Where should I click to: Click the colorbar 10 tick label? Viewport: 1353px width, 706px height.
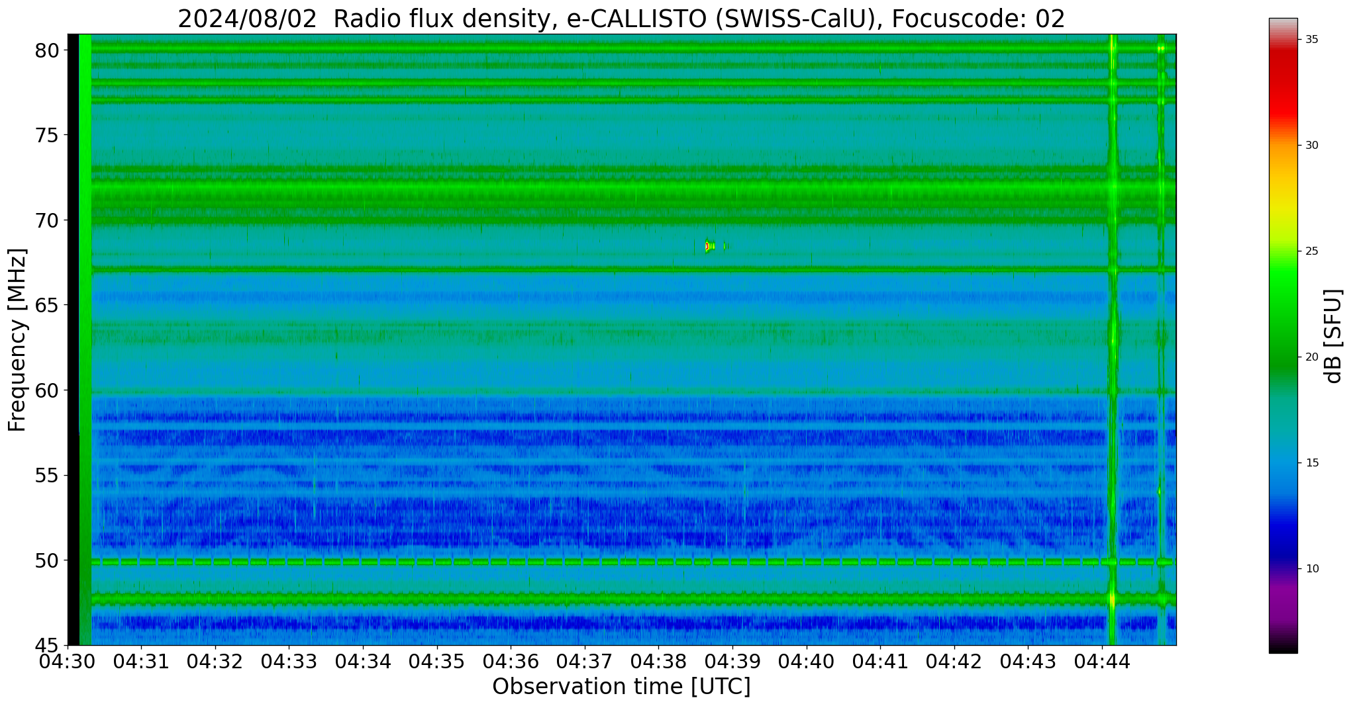tap(1312, 569)
